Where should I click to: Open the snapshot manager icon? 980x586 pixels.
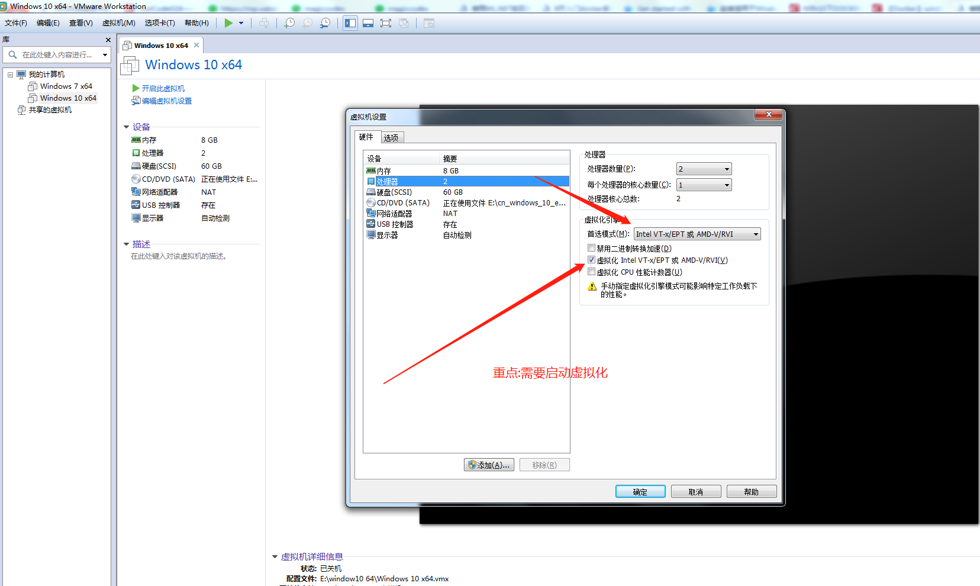pyautogui.click(x=325, y=23)
